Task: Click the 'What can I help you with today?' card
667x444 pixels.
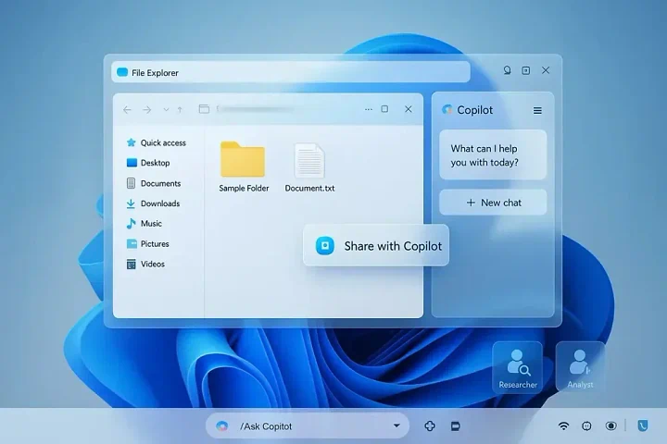Action: (493, 154)
